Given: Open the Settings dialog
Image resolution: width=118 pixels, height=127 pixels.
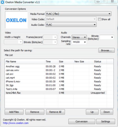Looking at the screenshot, I should [x=106, y=121].
